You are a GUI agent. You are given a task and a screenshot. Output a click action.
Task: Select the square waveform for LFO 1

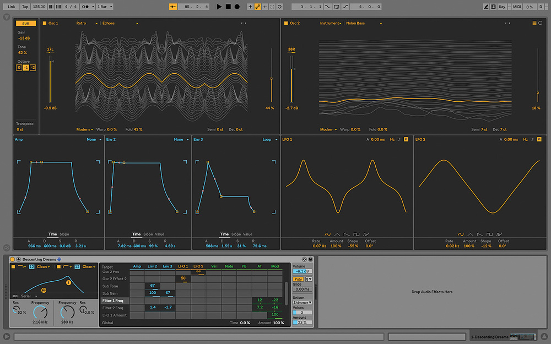pos(356,234)
